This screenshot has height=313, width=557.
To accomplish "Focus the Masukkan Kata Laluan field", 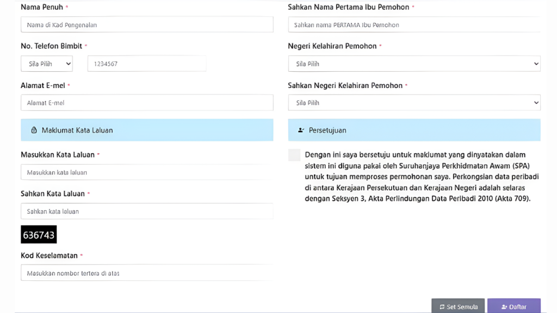I will coord(147,172).
